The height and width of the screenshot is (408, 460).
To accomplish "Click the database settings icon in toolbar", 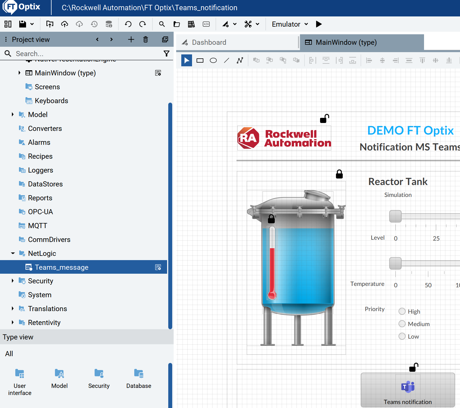I will (x=109, y=24).
